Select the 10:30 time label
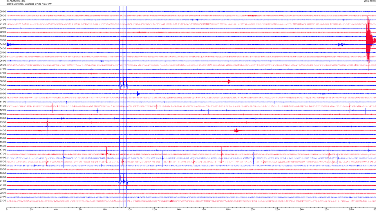Image resolution: width=376 pixels, height=211 pixels. click(3, 98)
